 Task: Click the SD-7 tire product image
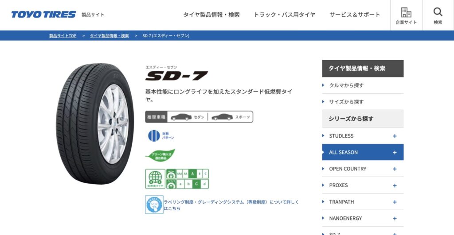click(x=95, y=124)
